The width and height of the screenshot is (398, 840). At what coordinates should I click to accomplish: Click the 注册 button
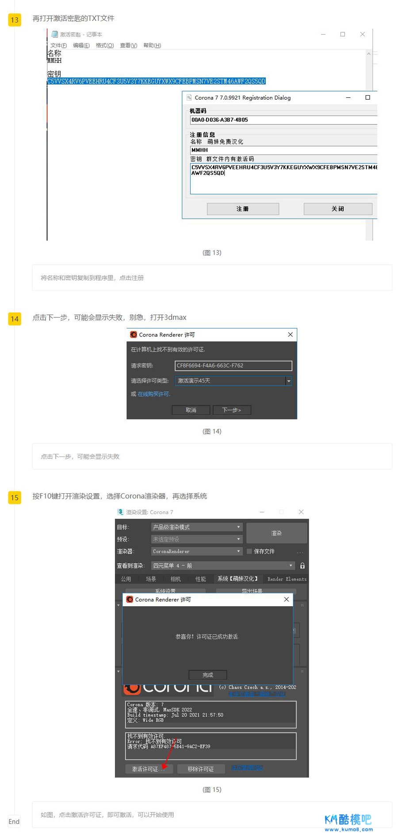[x=243, y=209]
